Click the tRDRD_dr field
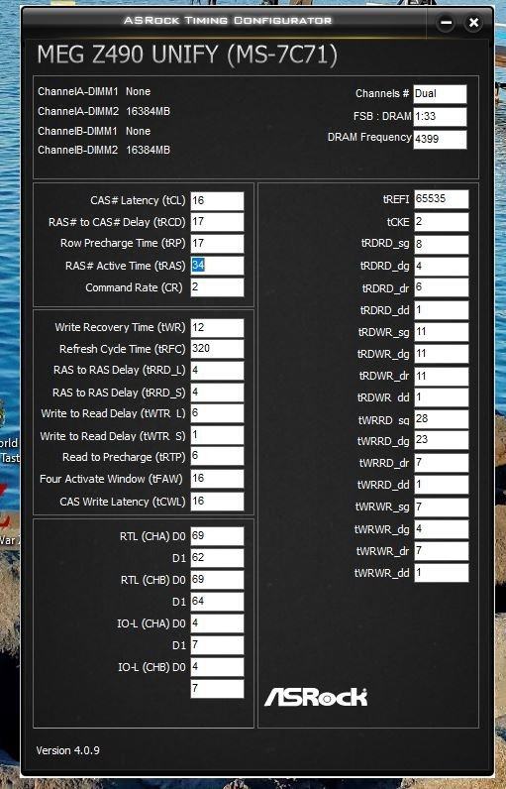The width and height of the screenshot is (506, 789). click(442, 287)
